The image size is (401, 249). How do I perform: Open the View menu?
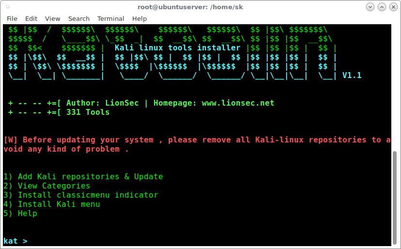tap(52, 19)
